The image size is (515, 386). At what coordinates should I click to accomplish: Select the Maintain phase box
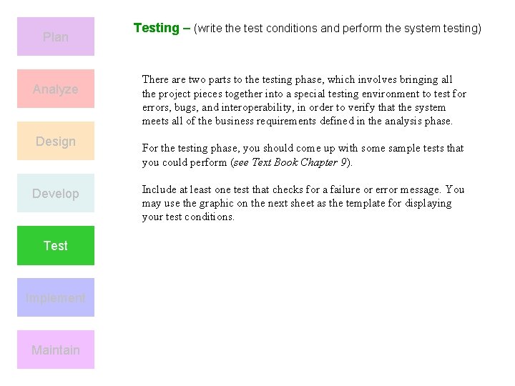click(56, 350)
